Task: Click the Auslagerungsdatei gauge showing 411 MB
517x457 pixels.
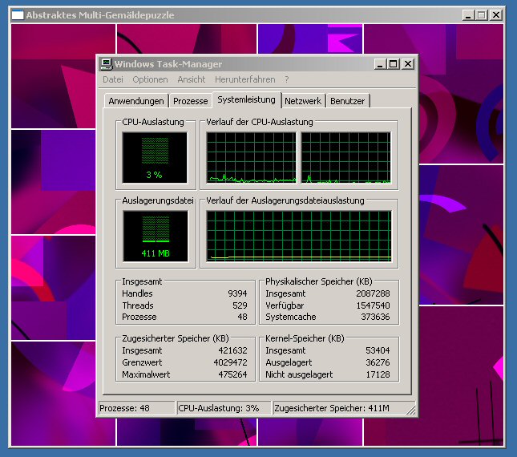Action: tap(154, 236)
